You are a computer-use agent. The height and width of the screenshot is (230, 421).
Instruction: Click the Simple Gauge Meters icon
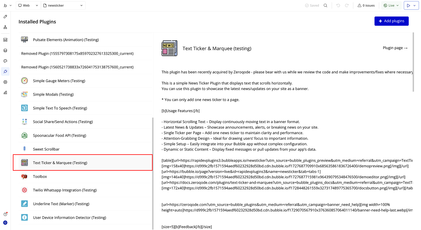[x=25, y=81]
